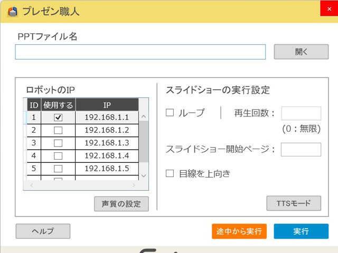Image resolution: width=338 pixels, height=253 pixels.
Task: Enable the ループ checkbox
Action: coord(170,112)
